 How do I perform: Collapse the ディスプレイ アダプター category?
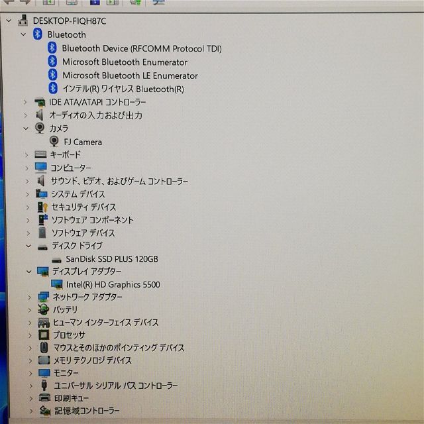(28, 272)
